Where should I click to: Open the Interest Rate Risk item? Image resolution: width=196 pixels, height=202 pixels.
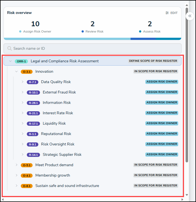58,113
